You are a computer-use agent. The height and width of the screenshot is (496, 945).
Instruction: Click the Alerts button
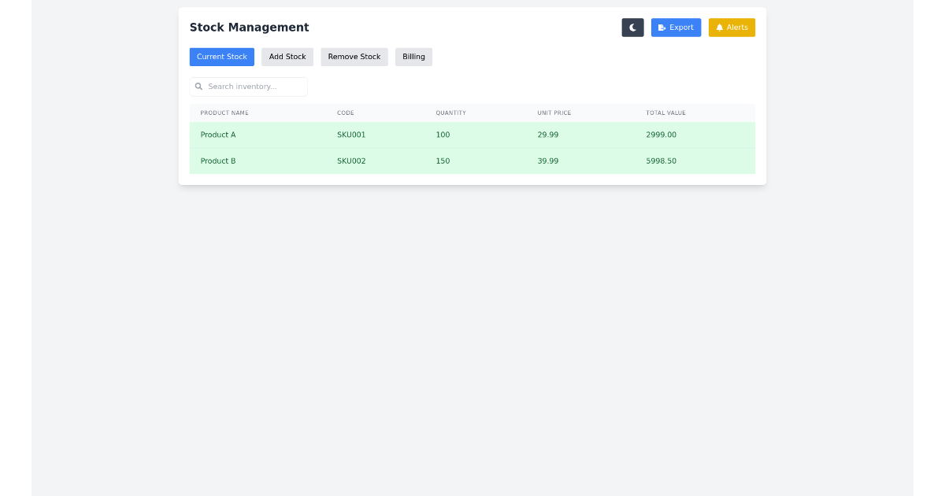click(x=732, y=27)
